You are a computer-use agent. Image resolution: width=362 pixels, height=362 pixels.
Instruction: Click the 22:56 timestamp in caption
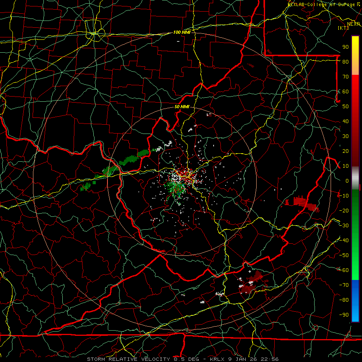pos(270,359)
